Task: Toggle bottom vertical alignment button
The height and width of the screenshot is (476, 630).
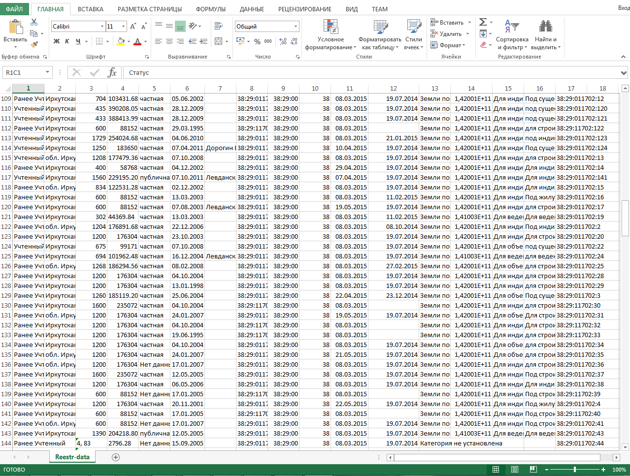Action: tap(180, 26)
